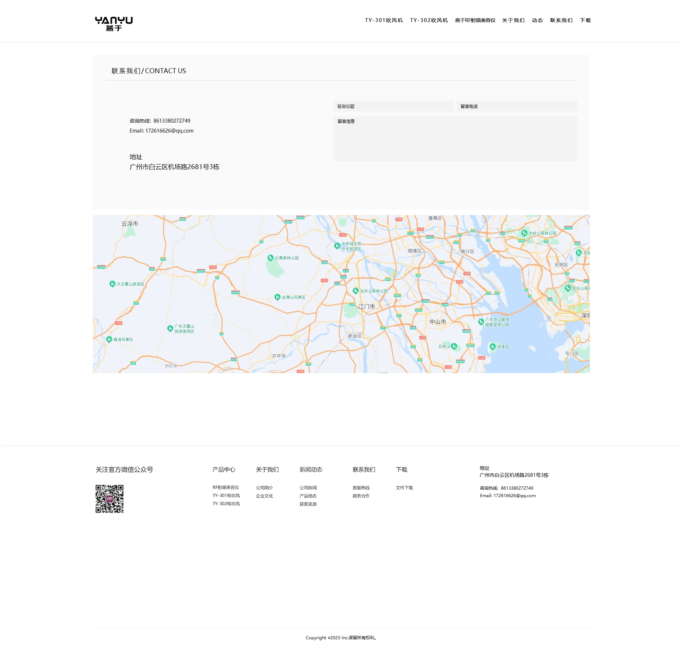Open the 燕于RF射频美容仪 nav item

pyautogui.click(x=475, y=20)
